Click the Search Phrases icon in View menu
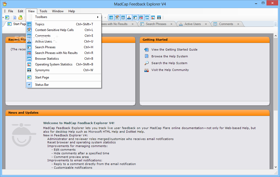 coord(29,47)
